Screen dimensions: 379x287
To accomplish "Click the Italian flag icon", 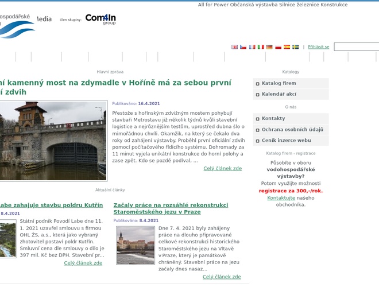I will coord(261,47).
